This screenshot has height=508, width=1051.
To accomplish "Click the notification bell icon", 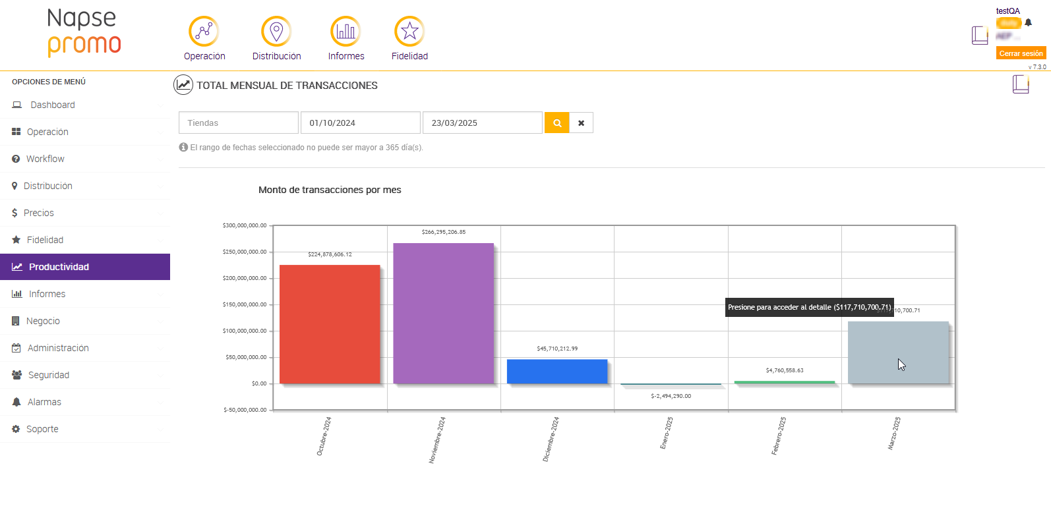I will pyautogui.click(x=1028, y=22).
